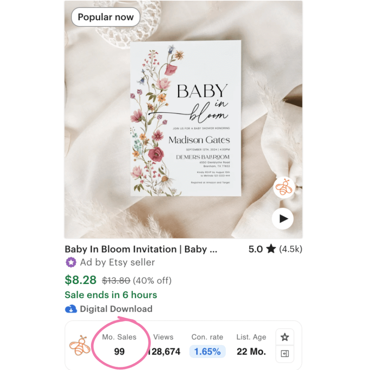
Task: Click the blue Digital Download cloud icon
Action: [71, 309]
